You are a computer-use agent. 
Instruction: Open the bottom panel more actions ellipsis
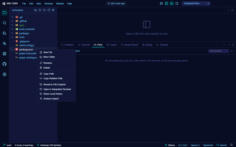click(229, 45)
